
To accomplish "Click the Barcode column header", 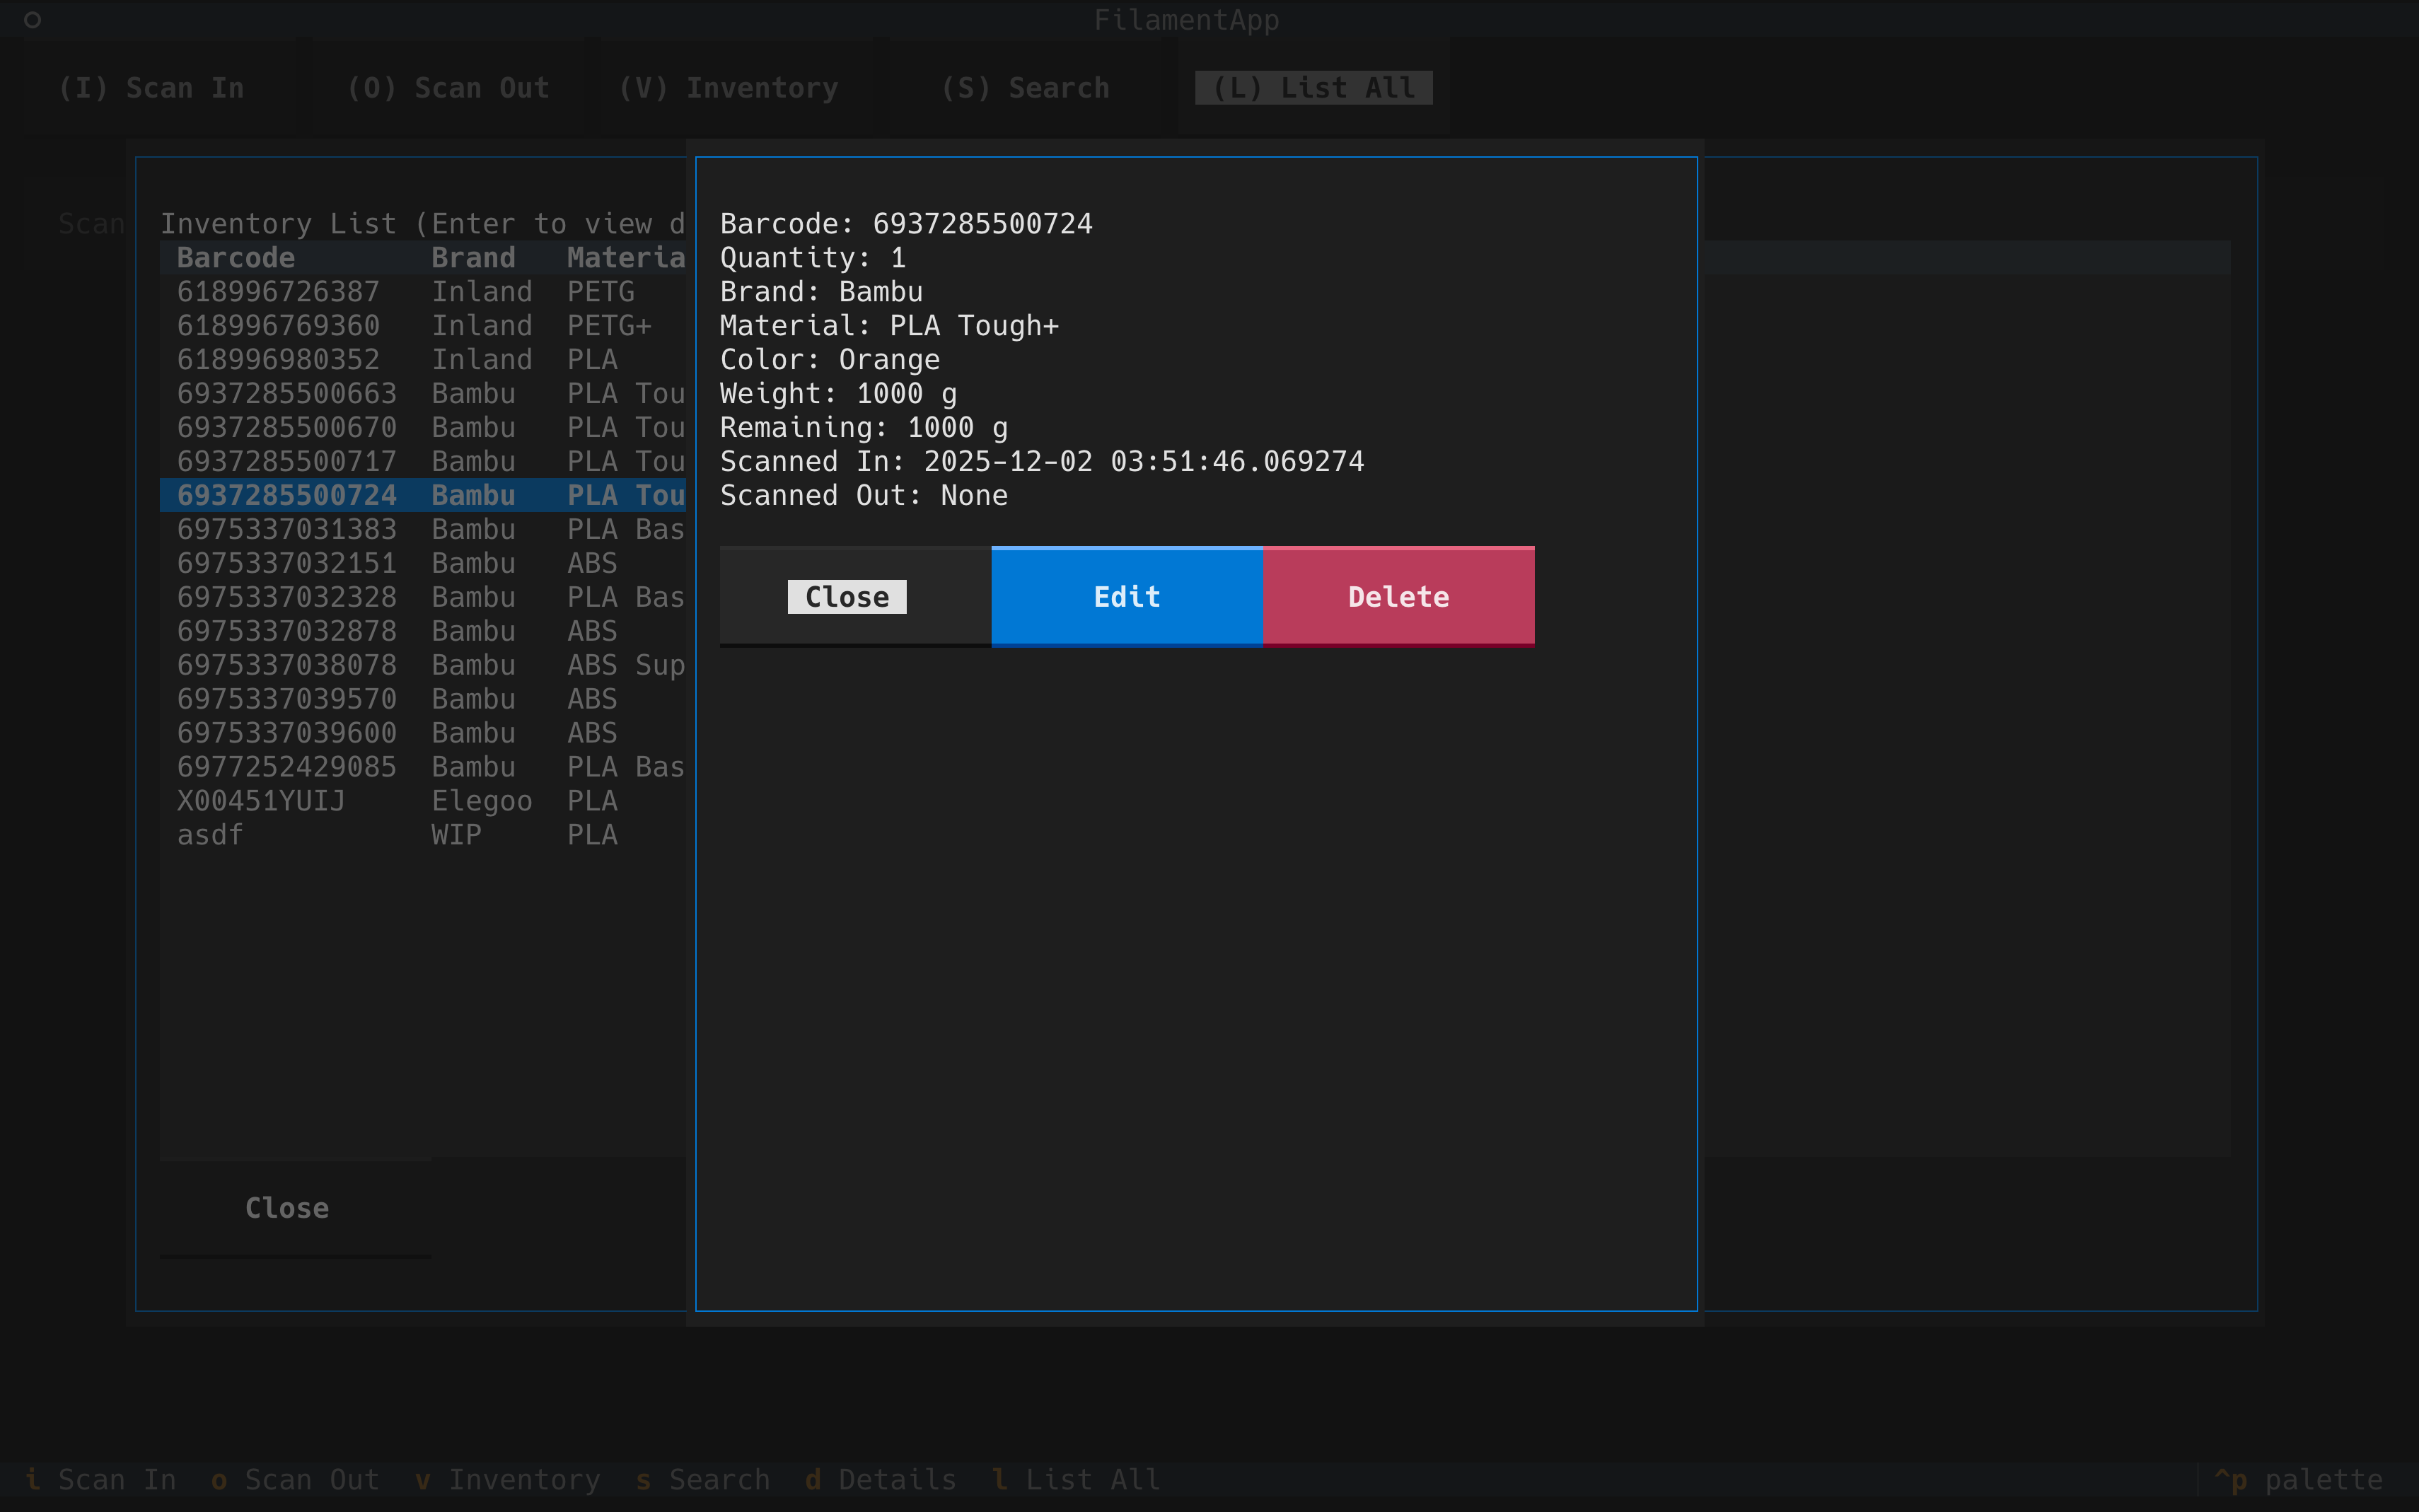I will [236, 258].
